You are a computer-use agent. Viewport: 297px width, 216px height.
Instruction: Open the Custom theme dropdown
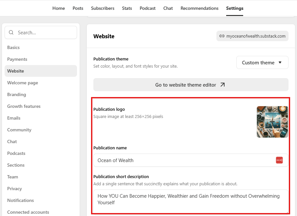[x=262, y=62]
